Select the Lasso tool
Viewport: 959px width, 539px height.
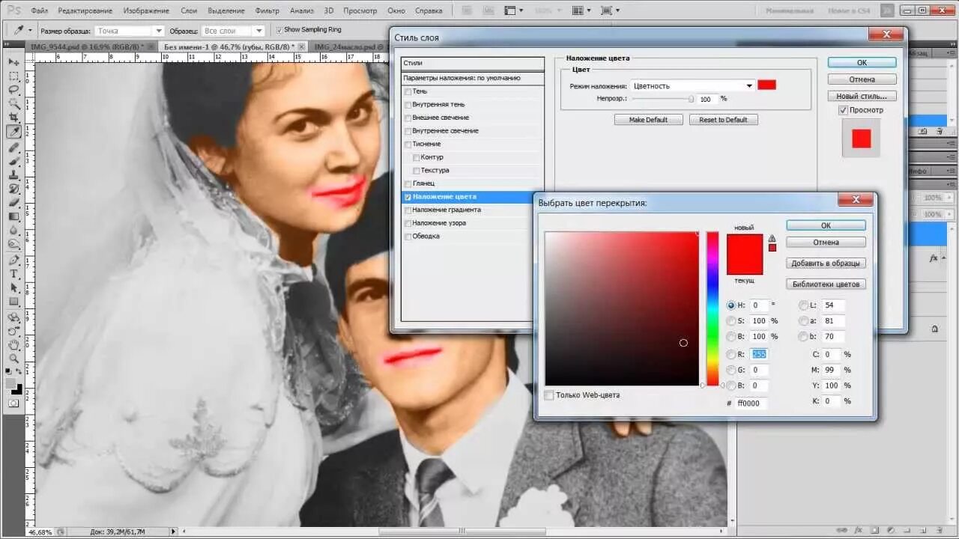(x=13, y=90)
